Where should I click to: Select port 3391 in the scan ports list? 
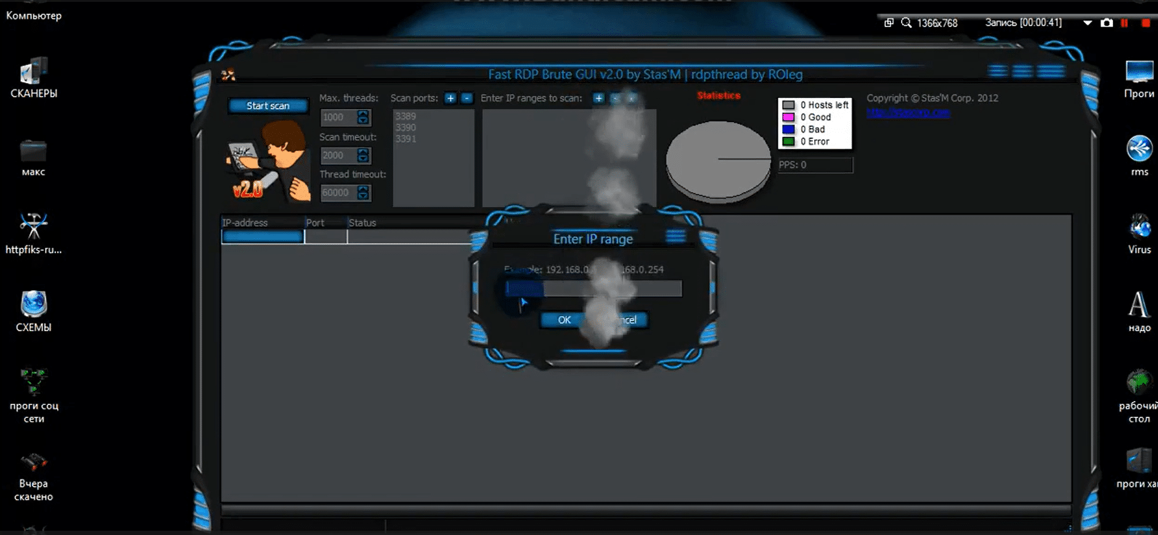(406, 139)
